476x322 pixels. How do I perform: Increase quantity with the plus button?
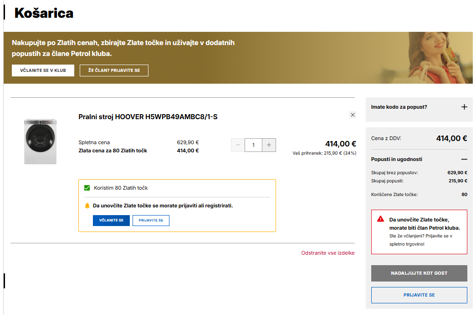pyautogui.click(x=269, y=145)
